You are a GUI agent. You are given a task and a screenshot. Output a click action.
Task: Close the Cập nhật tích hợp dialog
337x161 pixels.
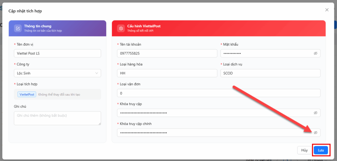(x=327, y=10)
